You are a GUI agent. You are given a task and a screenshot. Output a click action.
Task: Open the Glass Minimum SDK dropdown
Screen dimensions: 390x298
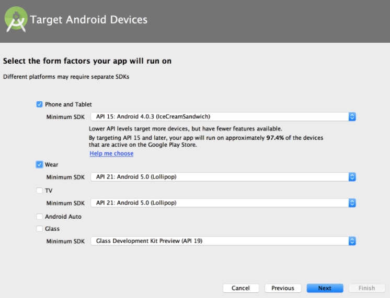pyautogui.click(x=223, y=241)
